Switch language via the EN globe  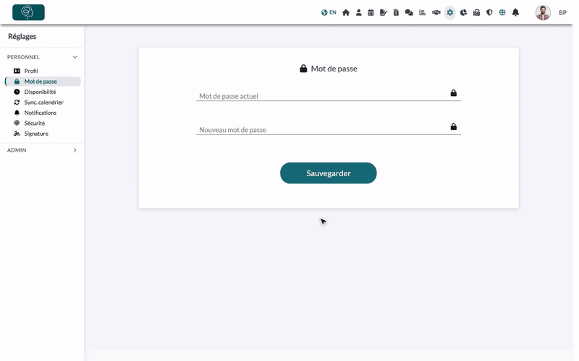pyautogui.click(x=329, y=12)
